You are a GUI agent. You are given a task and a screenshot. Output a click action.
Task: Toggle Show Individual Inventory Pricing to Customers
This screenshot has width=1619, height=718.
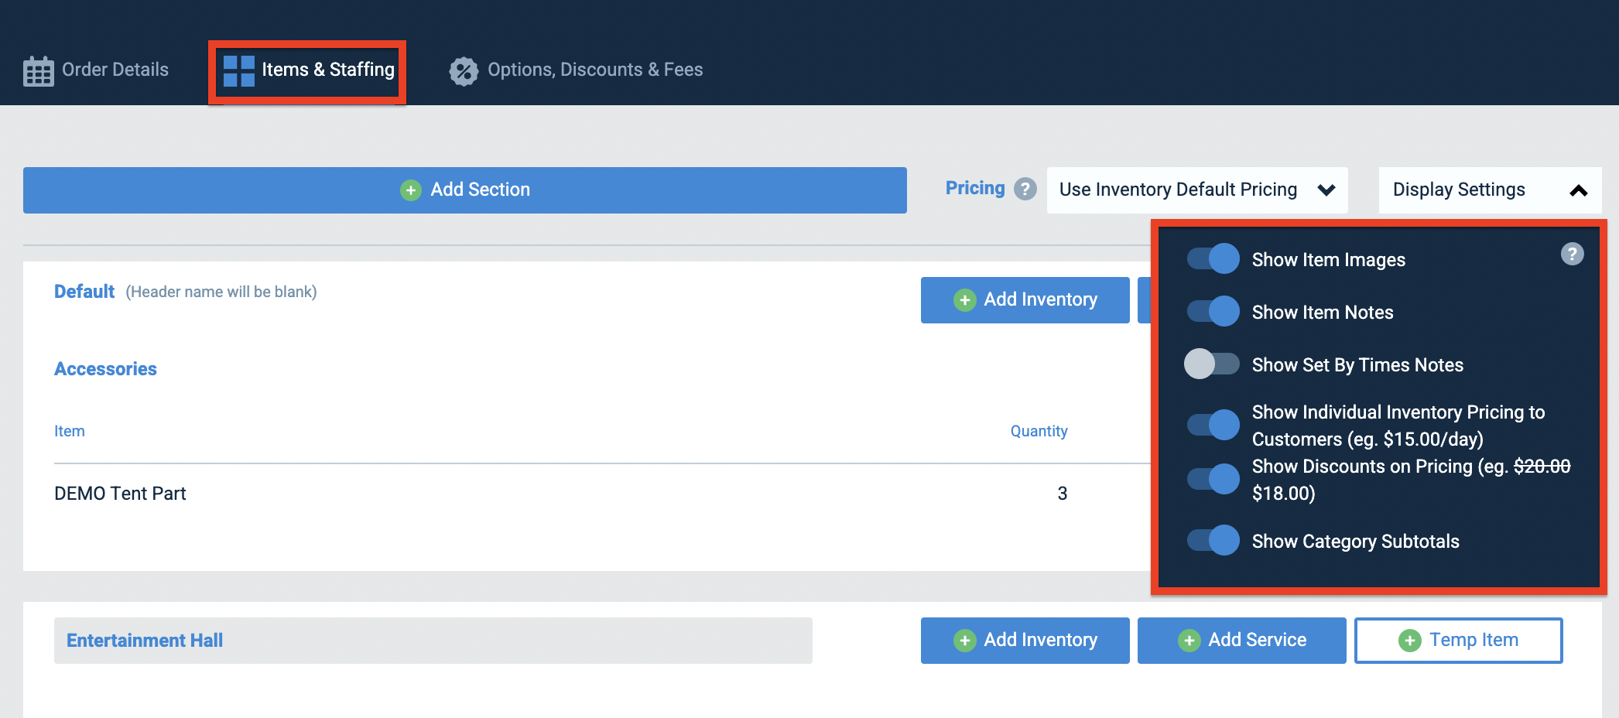1213,425
